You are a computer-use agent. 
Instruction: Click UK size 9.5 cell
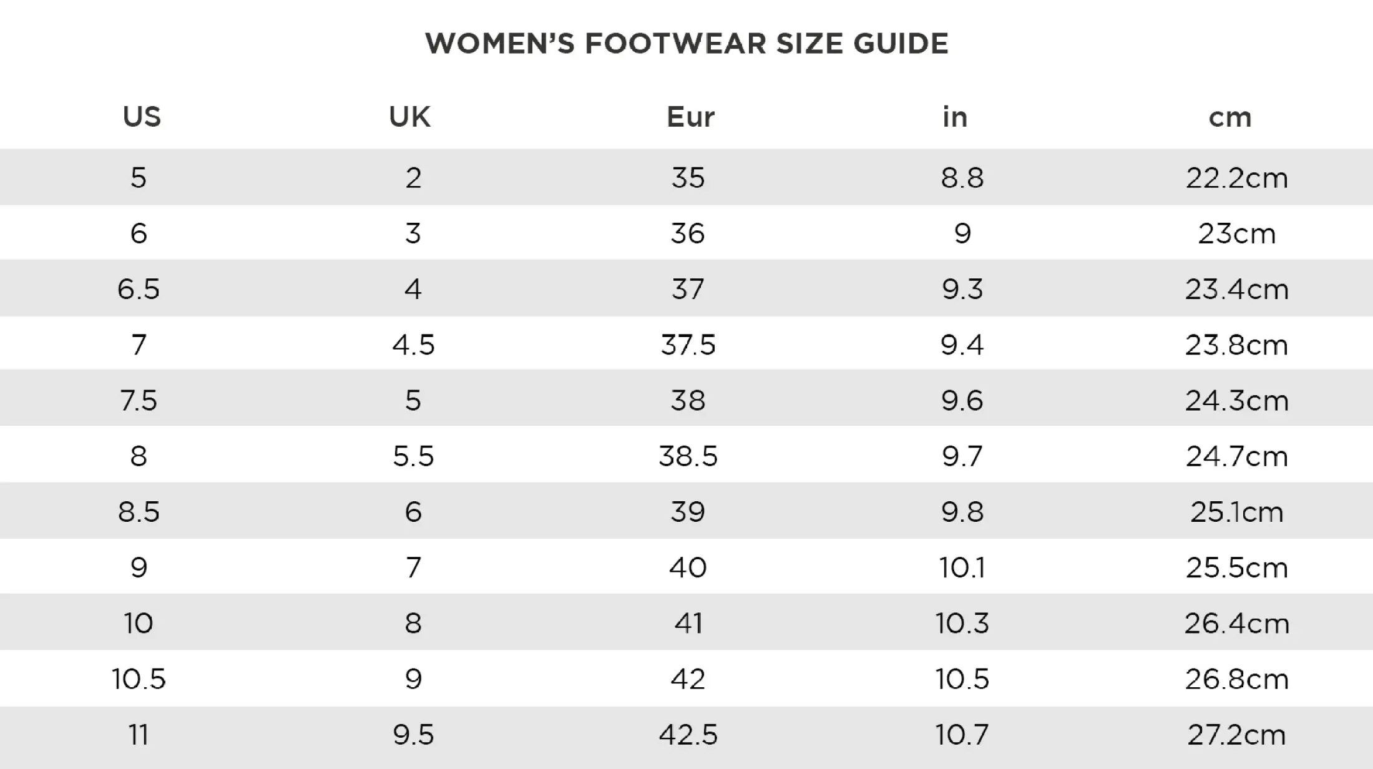point(413,735)
